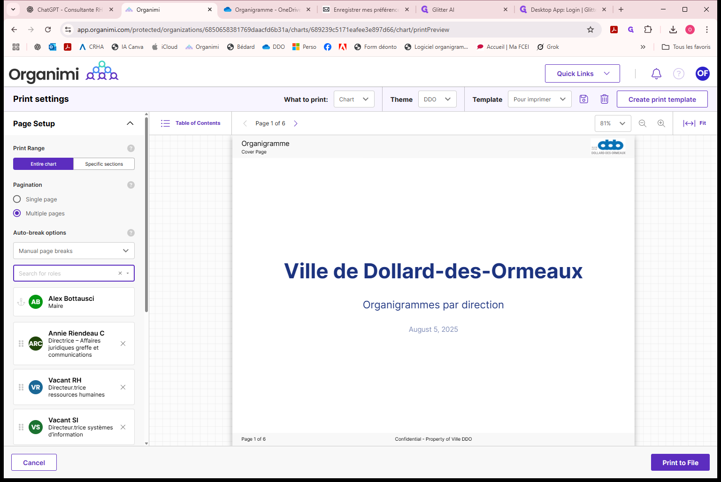Show Print Range help tooltip

point(131,148)
